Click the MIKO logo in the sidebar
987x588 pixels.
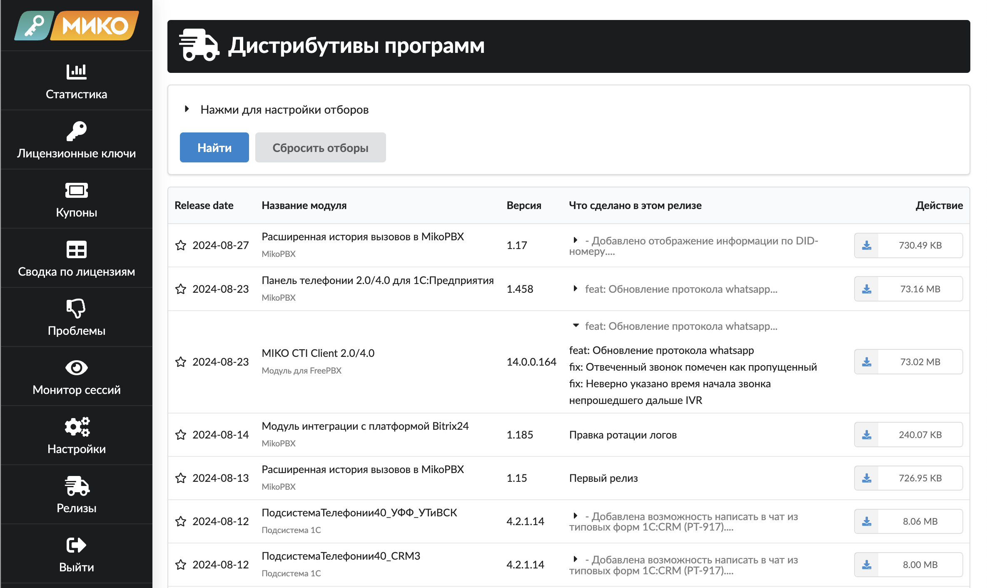point(77,25)
